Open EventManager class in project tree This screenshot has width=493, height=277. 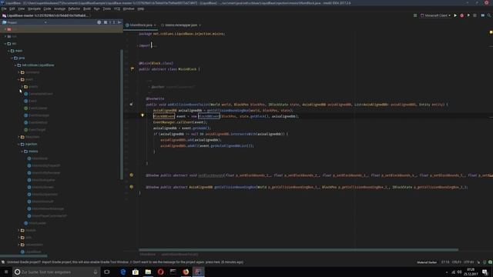pyautogui.click(x=39, y=115)
